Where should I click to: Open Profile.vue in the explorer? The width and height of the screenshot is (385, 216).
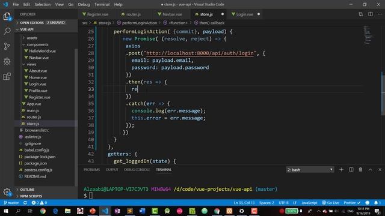[38, 91]
